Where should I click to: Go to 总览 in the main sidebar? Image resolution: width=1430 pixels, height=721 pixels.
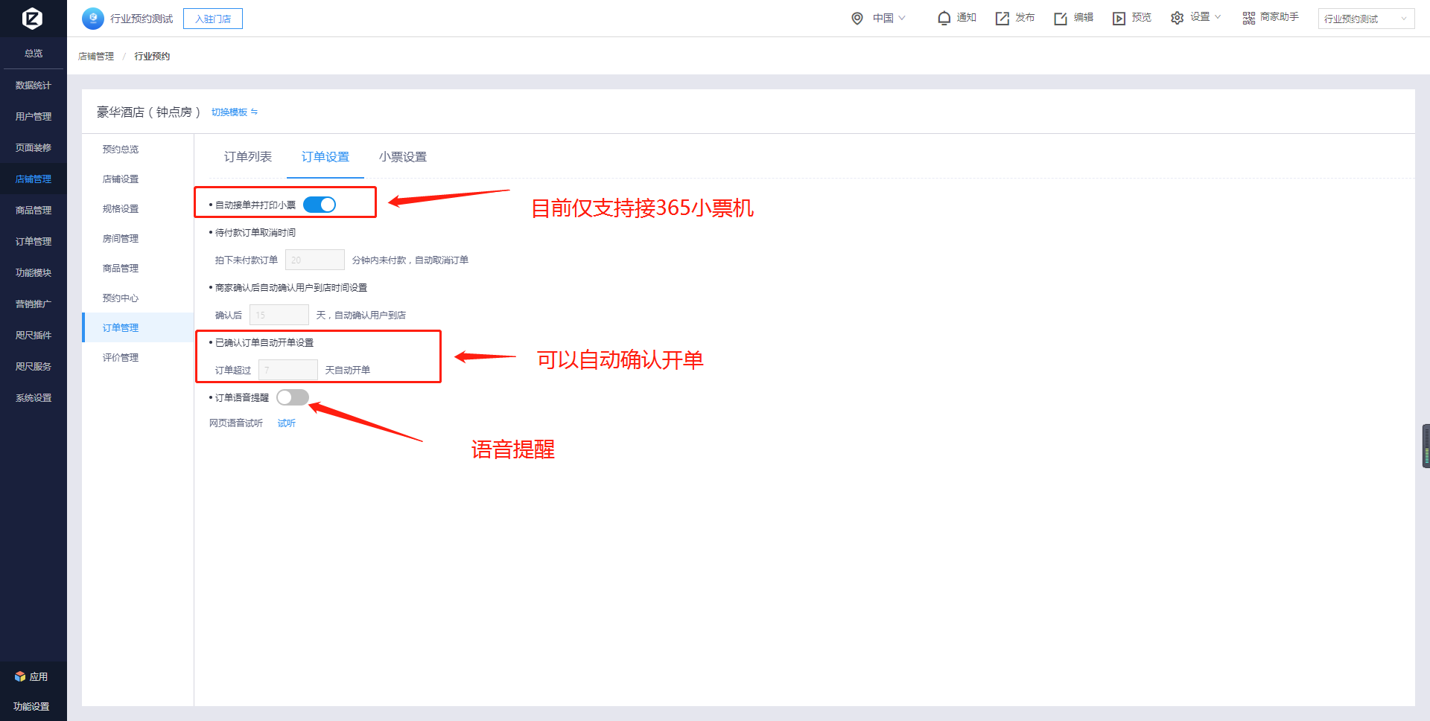coord(34,54)
